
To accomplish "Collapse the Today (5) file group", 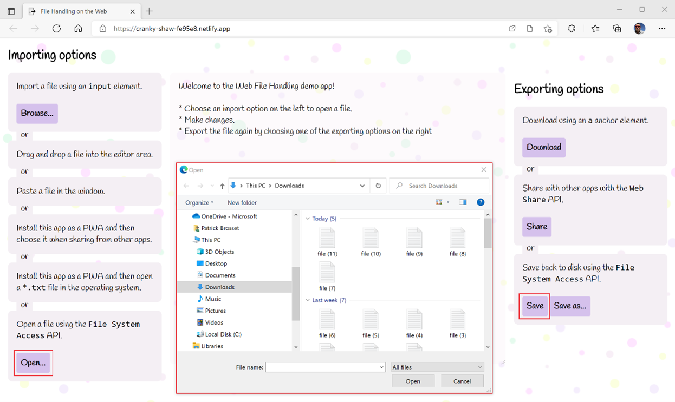I will coord(308,219).
